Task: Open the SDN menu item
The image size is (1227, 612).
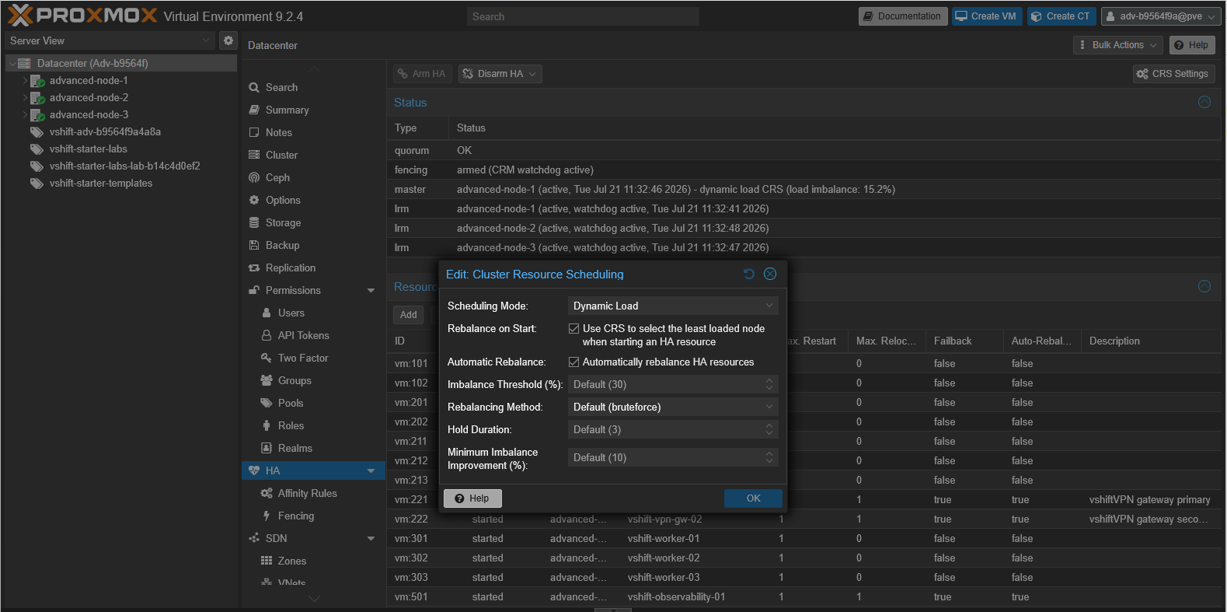Action: tap(314, 539)
